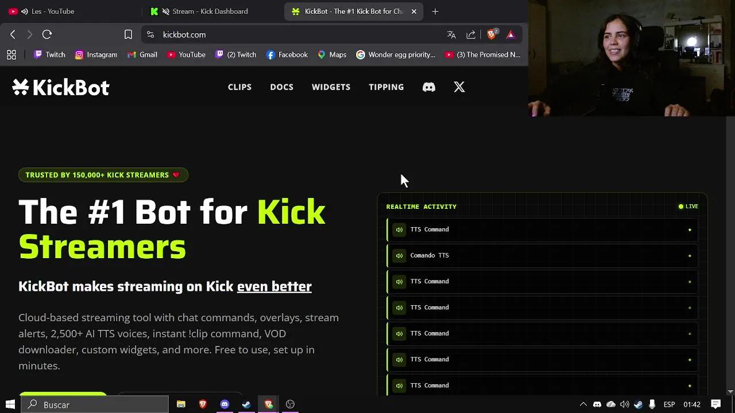
Task: Open File Explorer from taskbar
Action: click(x=181, y=404)
